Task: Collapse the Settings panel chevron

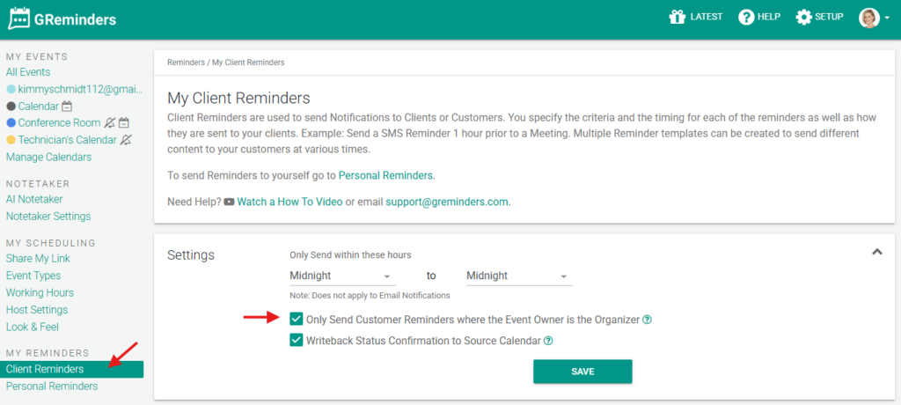Action: coord(876,252)
